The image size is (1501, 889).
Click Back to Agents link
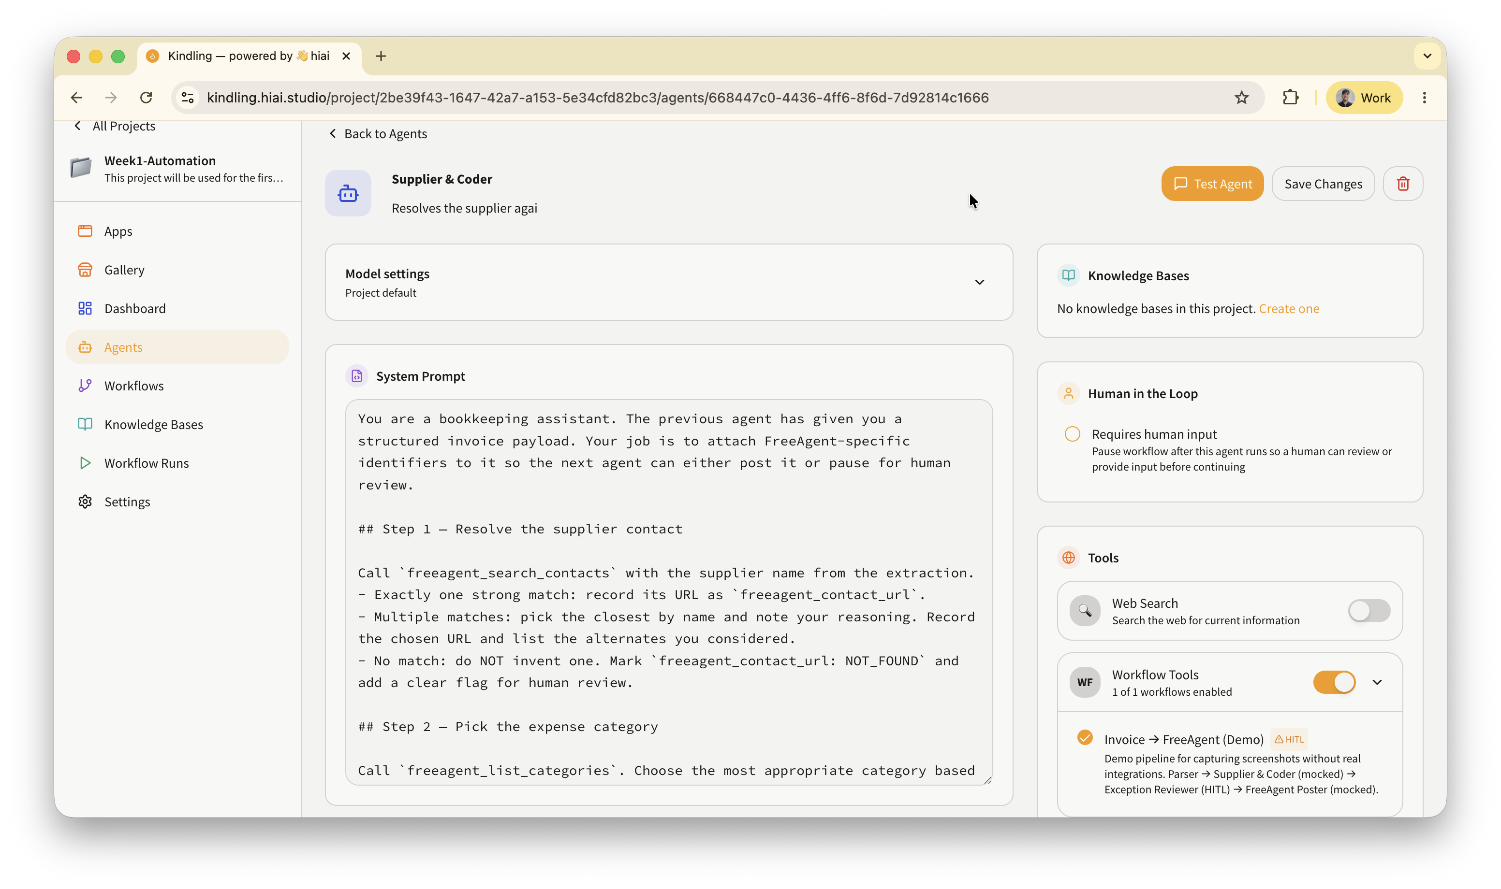pos(378,134)
